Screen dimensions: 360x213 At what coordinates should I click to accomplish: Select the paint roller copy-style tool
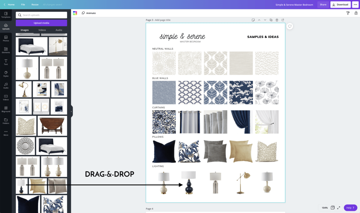tap(348, 13)
